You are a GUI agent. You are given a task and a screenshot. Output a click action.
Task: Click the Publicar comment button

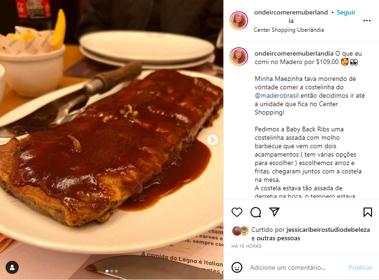pos(360,267)
